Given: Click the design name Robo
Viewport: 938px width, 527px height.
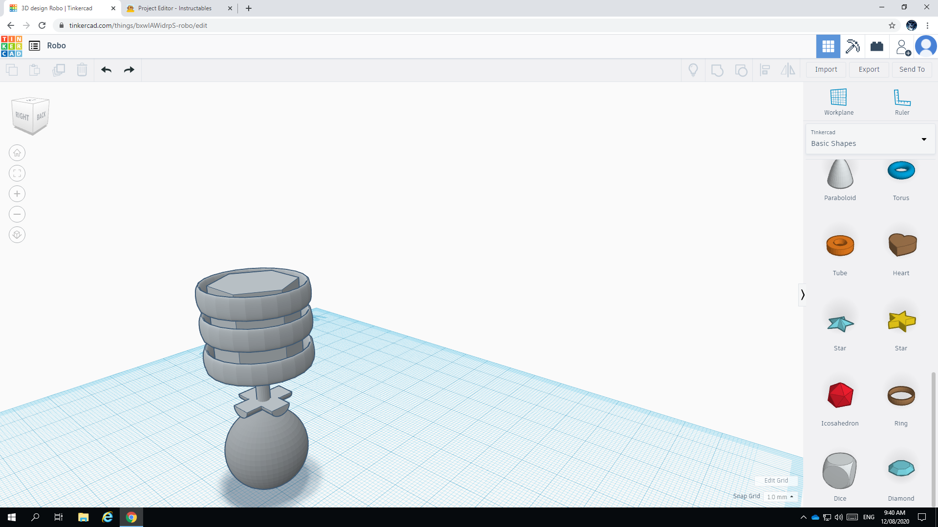Looking at the screenshot, I should [56, 45].
